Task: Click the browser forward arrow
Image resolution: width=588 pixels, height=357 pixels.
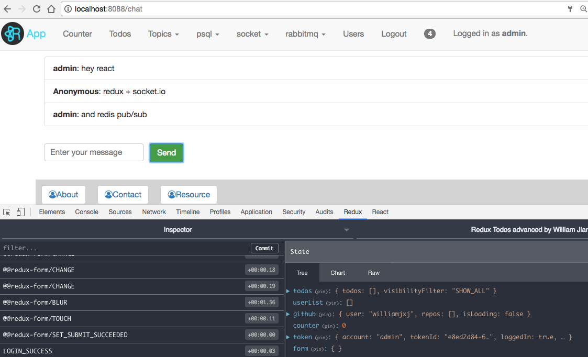Action: [22, 8]
